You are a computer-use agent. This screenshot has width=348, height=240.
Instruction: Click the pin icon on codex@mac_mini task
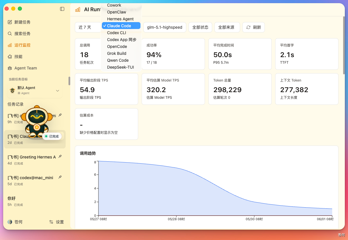pyautogui.click(x=60, y=177)
